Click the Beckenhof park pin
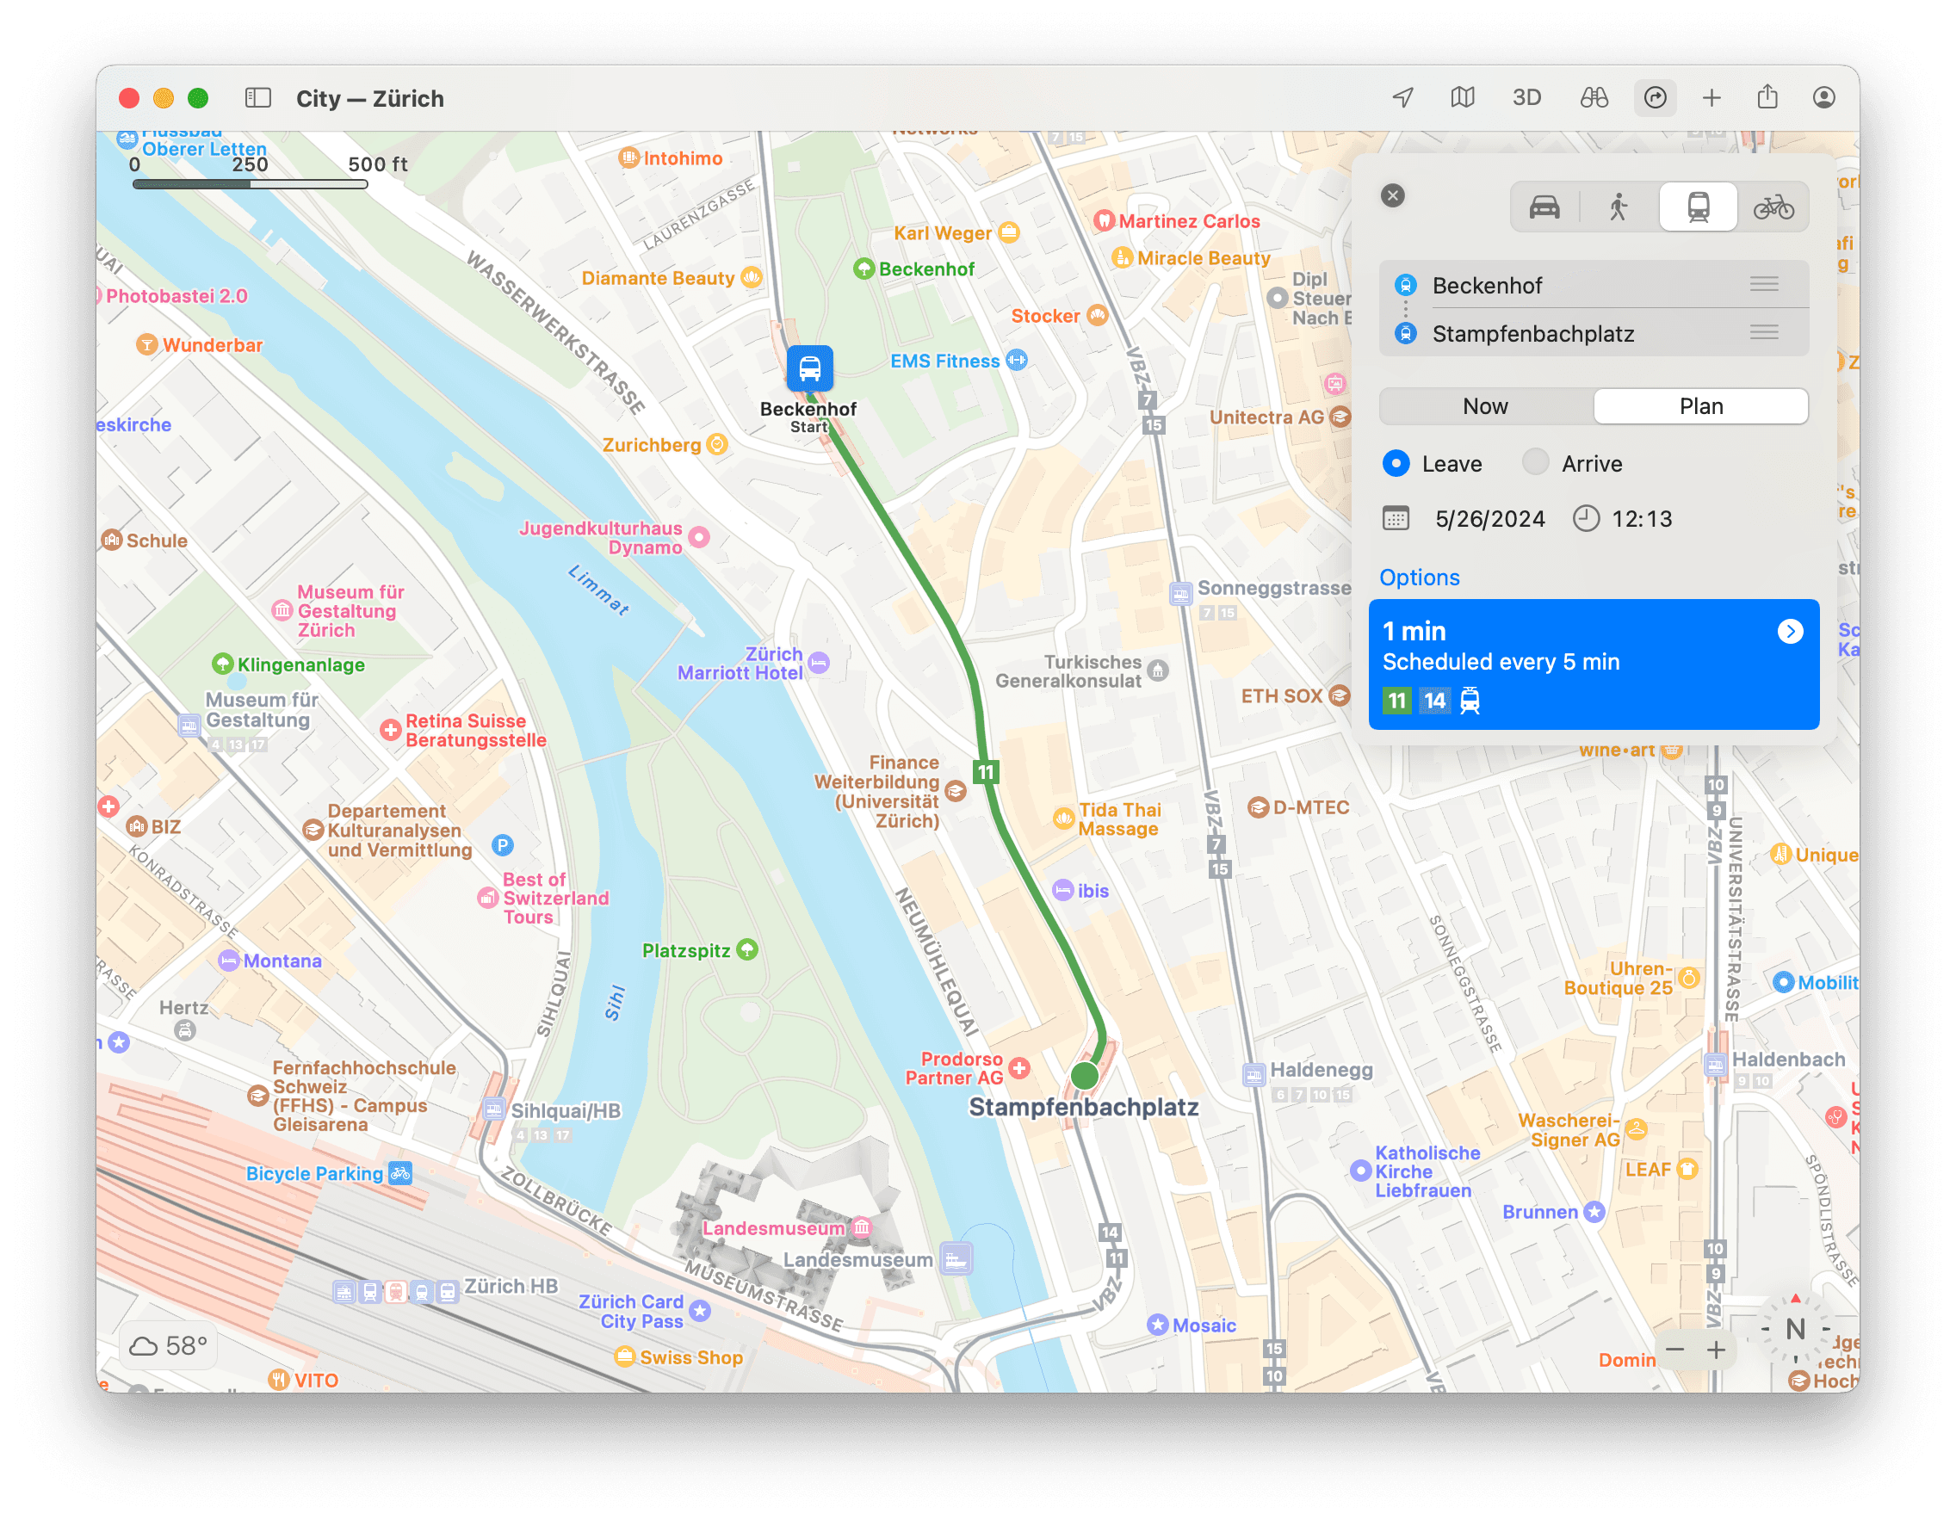 point(863,269)
